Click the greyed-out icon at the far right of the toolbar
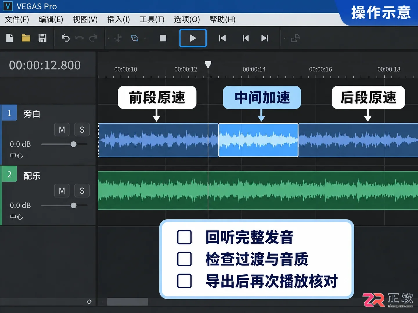This screenshot has width=418, height=313. pos(295,38)
